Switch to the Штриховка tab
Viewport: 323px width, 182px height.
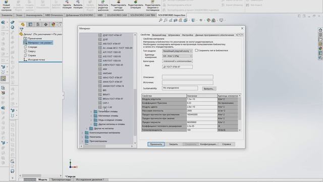(x=174, y=35)
